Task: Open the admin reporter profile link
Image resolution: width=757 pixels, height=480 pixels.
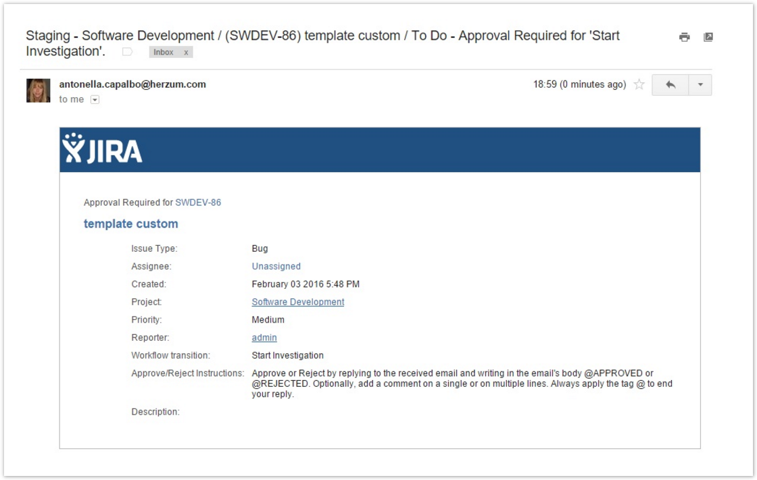Action: click(x=264, y=338)
